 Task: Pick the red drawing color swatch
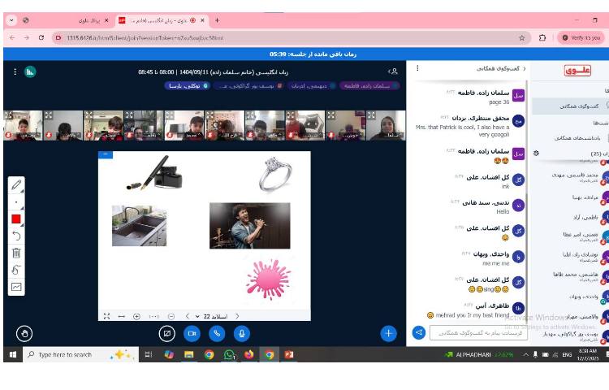pyautogui.click(x=16, y=219)
